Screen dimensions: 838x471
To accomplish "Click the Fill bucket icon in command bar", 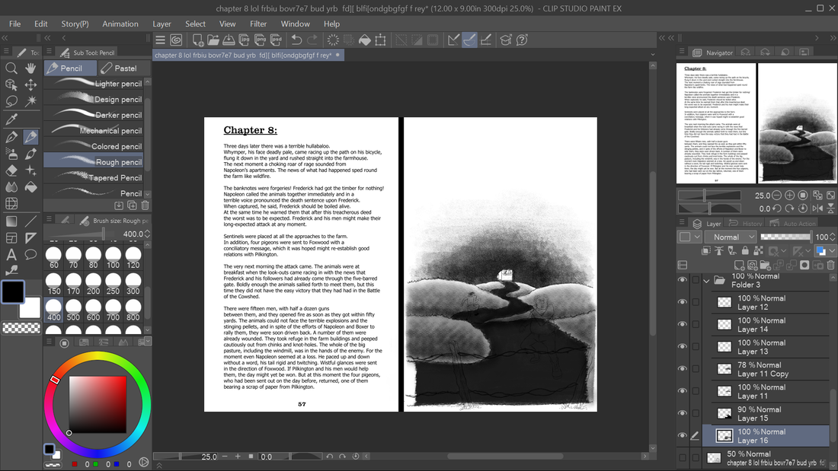I will (364, 40).
